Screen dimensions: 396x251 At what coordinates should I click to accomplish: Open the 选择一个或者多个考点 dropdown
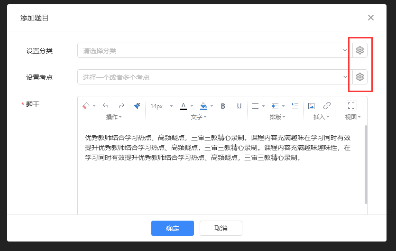(x=214, y=77)
